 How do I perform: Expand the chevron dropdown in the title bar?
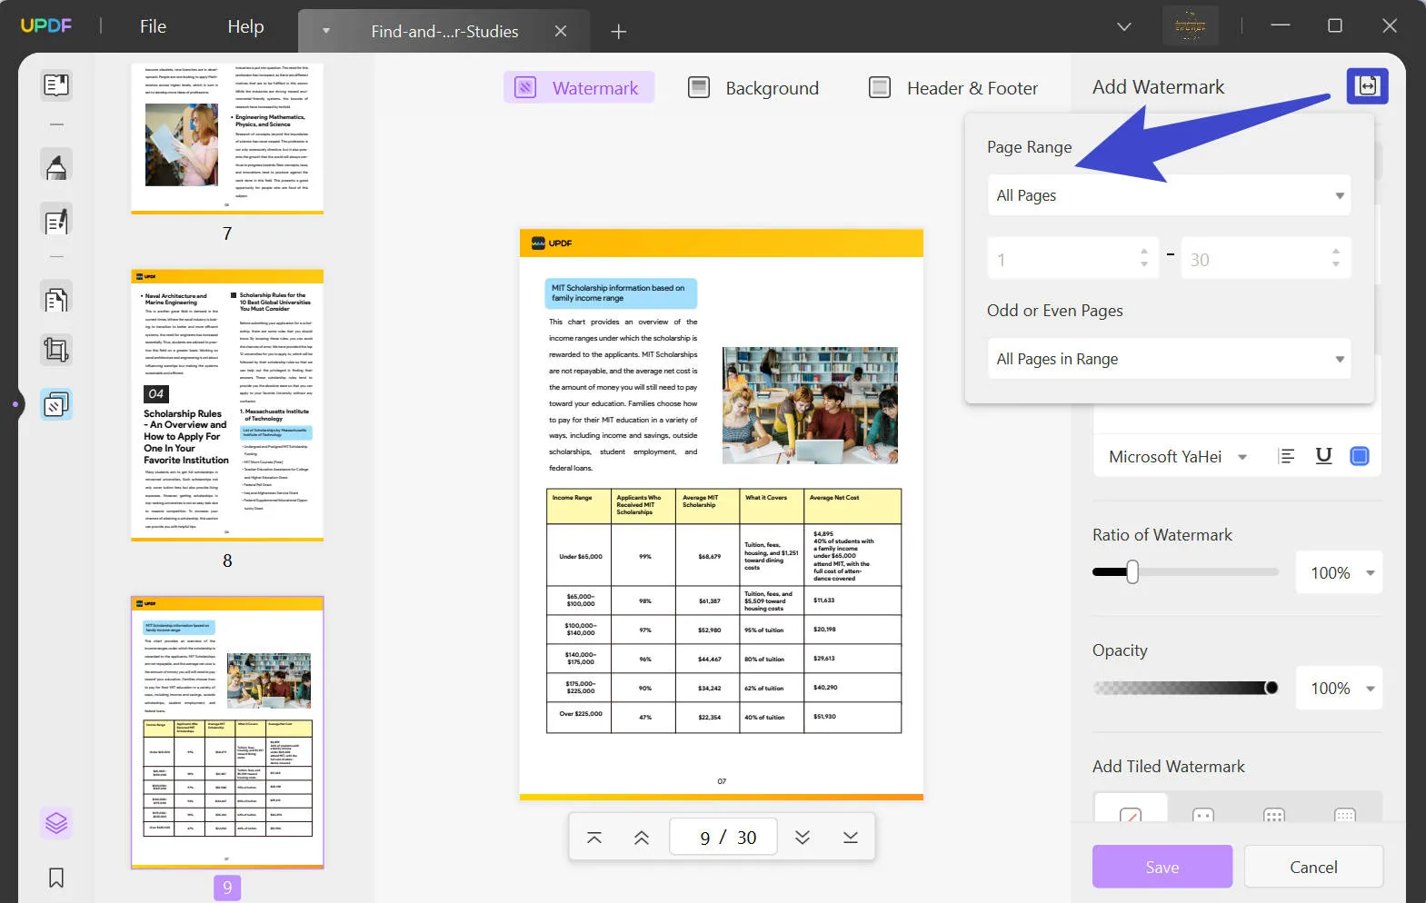(1124, 26)
